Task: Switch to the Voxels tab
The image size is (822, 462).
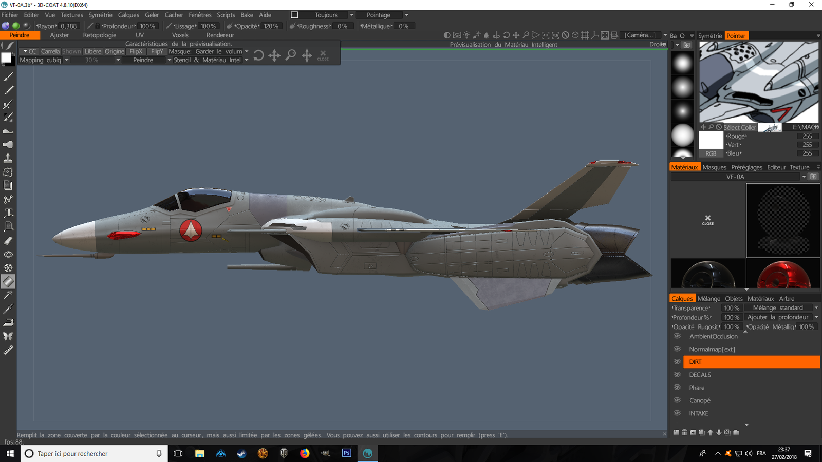Action: coord(180,35)
